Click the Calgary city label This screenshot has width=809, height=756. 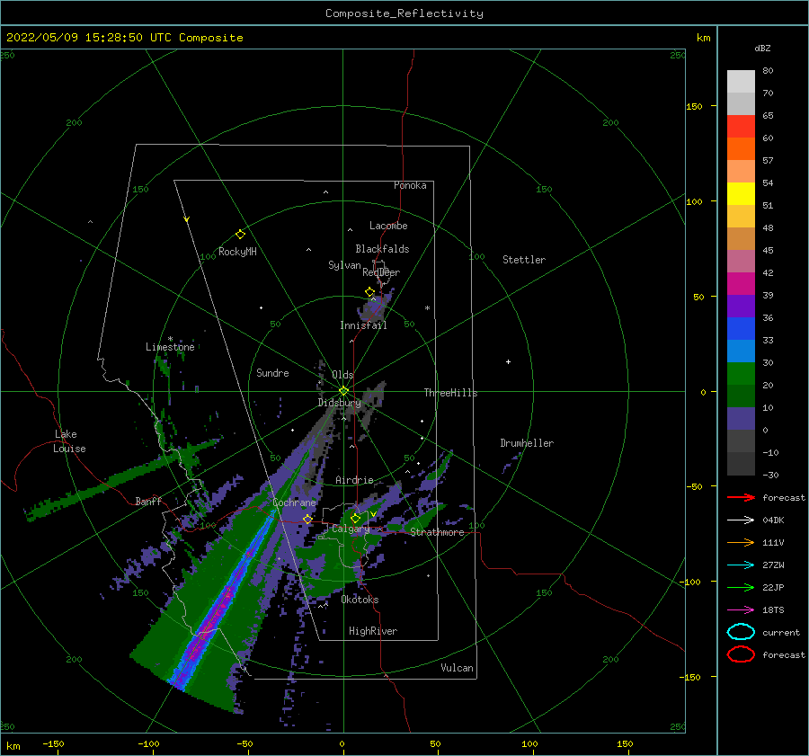tap(351, 529)
